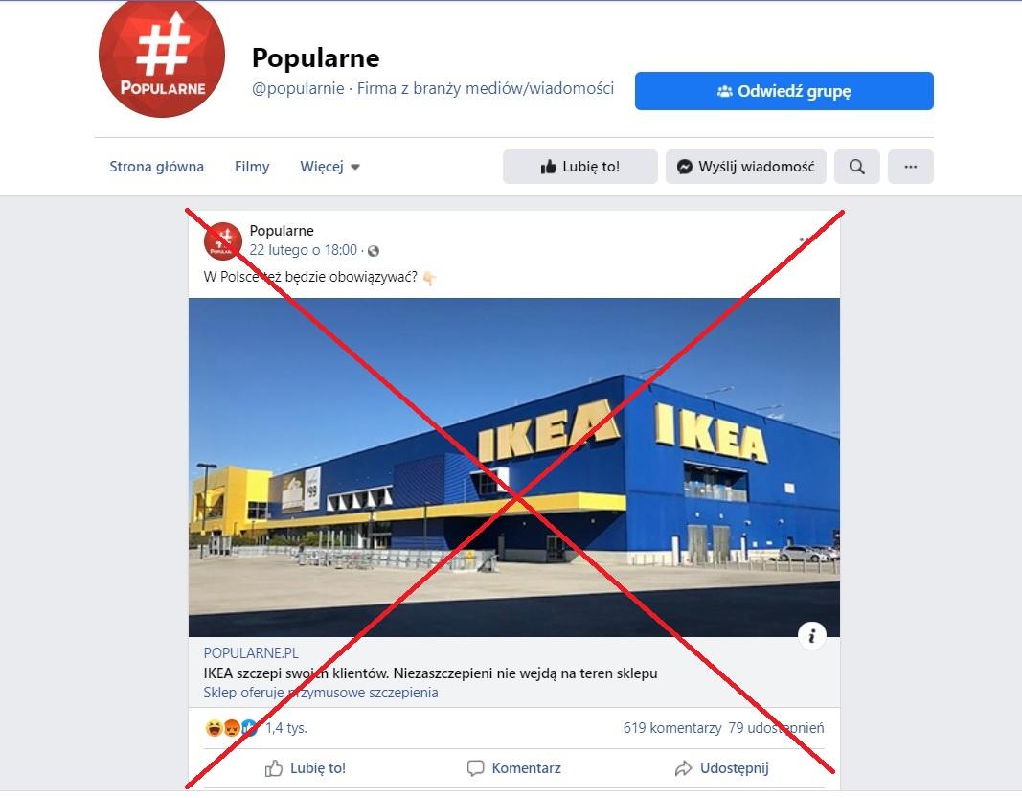
Task: Click the IKEA store photo thumbnail
Action: [x=514, y=467]
